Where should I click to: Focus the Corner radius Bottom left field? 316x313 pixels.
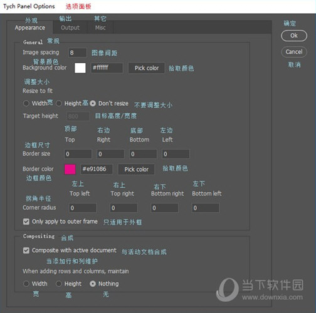coord(206,208)
